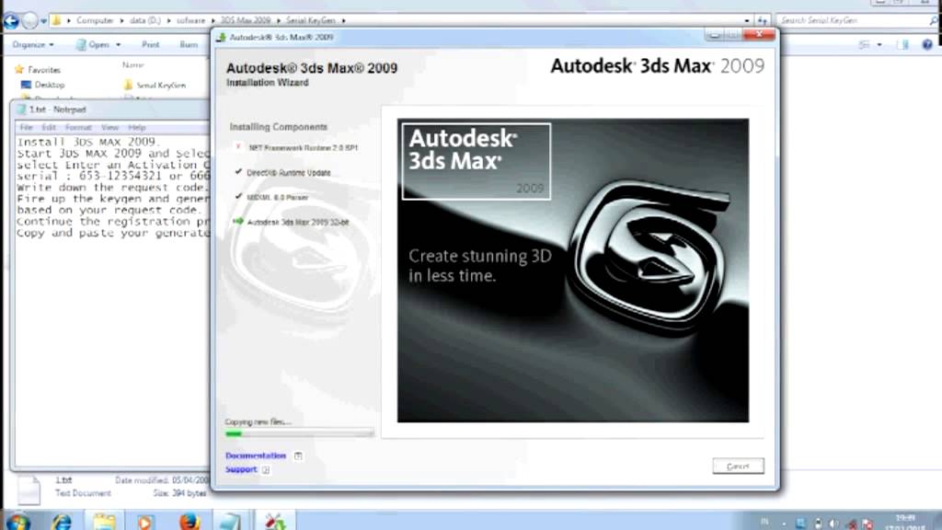Screen dimensions: 942x530
Task: Select data (D:) in the address breadcrumb
Action: tap(144, 20)
